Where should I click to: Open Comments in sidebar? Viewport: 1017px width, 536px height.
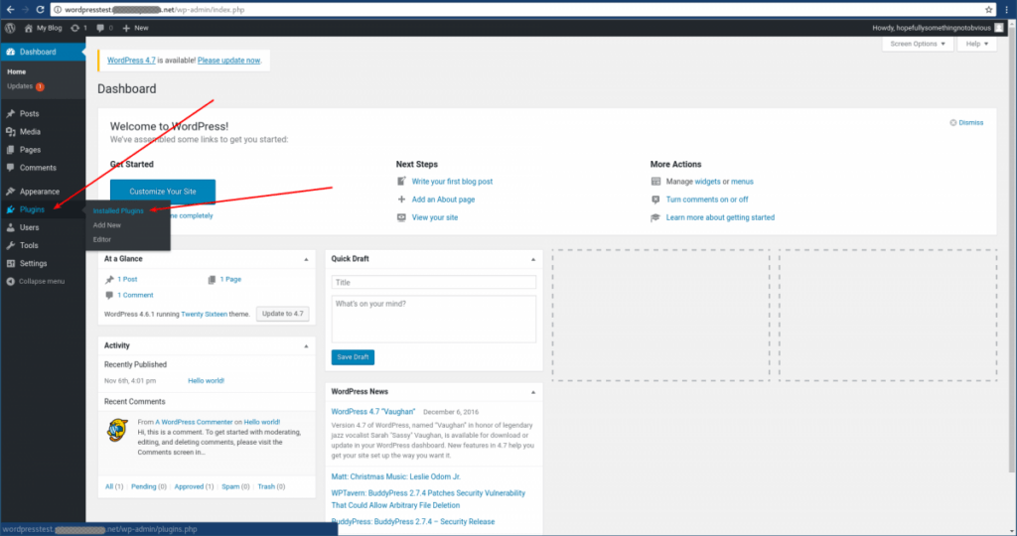coord(43,168)
